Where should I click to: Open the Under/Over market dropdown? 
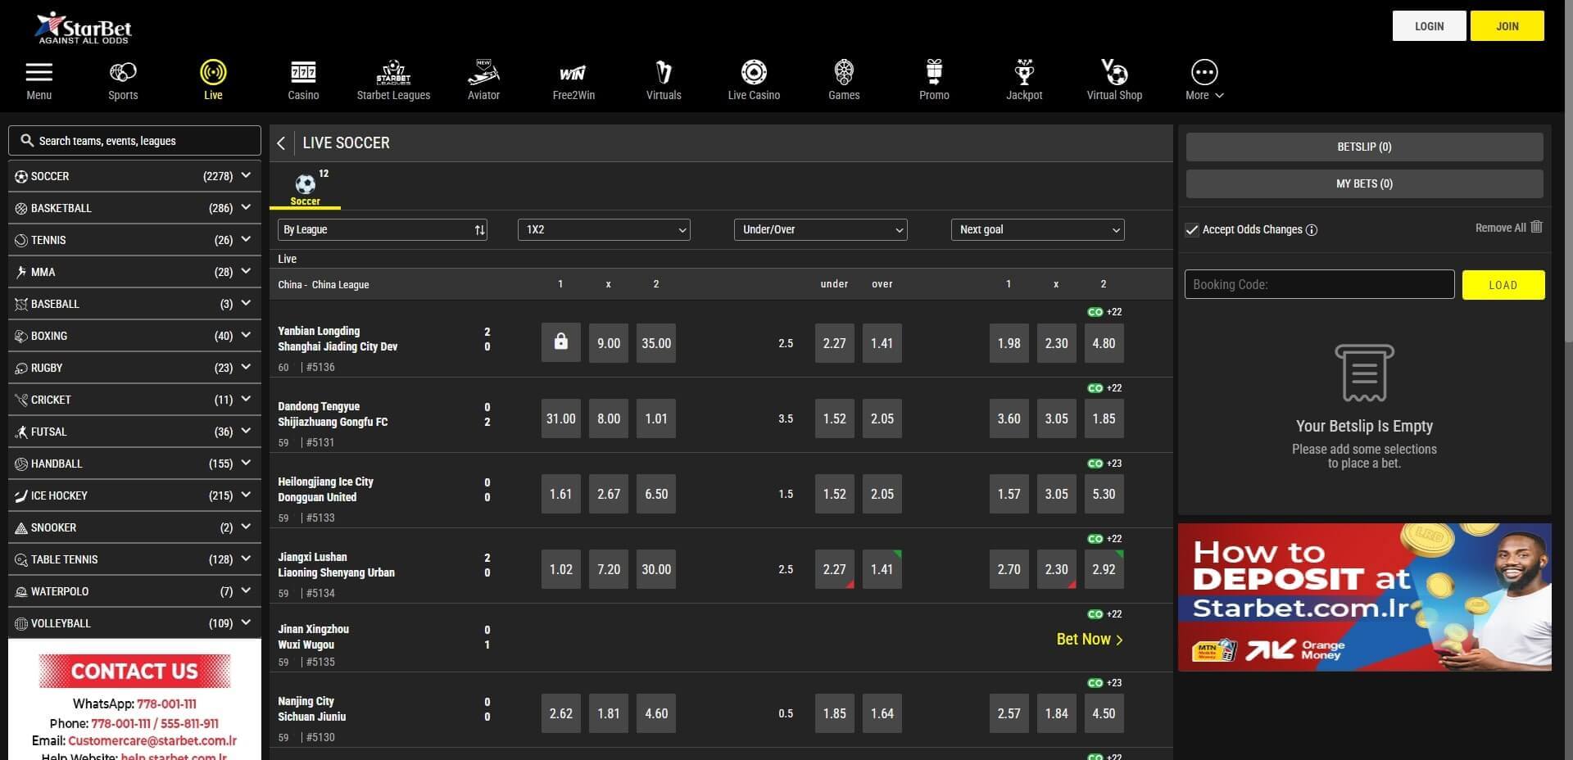[820, 229]
